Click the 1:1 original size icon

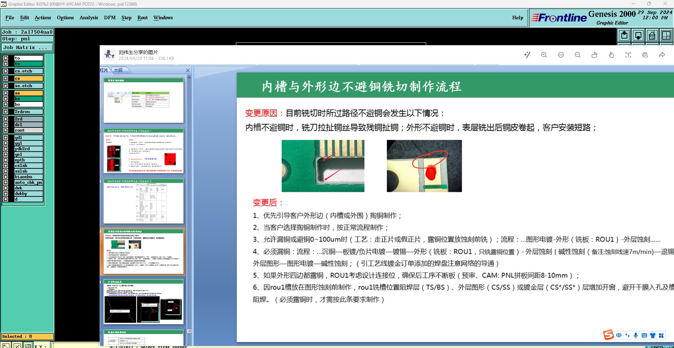coord(561,55)
